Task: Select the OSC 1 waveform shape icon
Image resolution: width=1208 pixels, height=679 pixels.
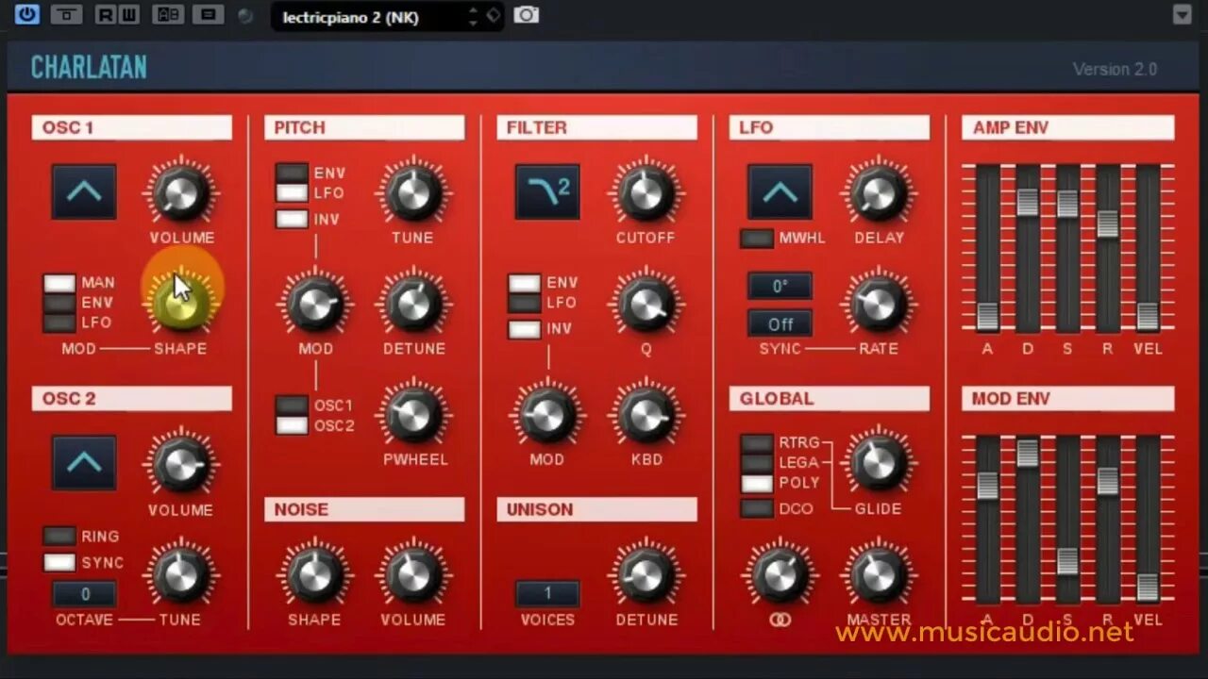Action: click(84, 191)
